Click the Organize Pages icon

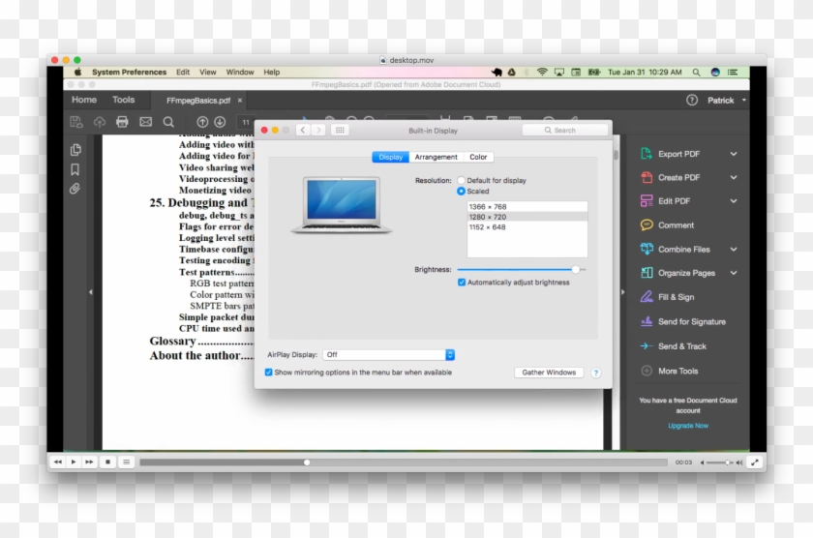[647, 273]
